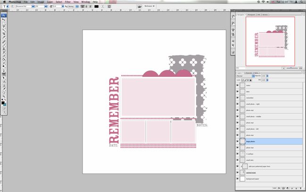Hide the 3 scallops layer
The image size is (306, 192).
238,154
